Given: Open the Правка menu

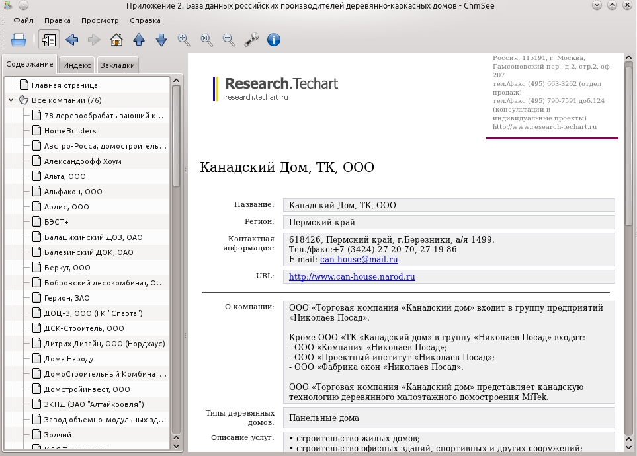Looking at the screenshot, I should [x=58, y=20].
